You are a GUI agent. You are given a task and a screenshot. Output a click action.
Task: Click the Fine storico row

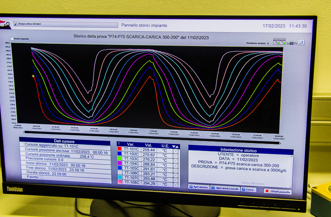(x=66, y=169)
